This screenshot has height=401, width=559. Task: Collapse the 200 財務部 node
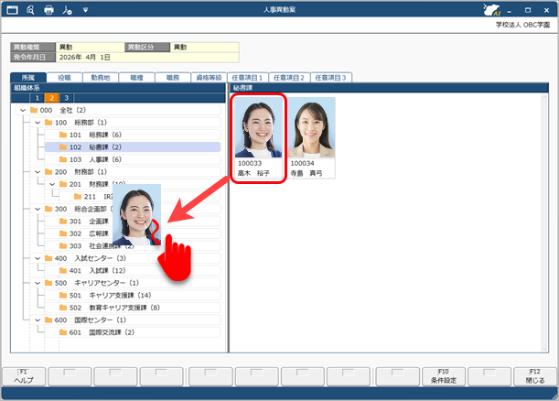[38, 172]
